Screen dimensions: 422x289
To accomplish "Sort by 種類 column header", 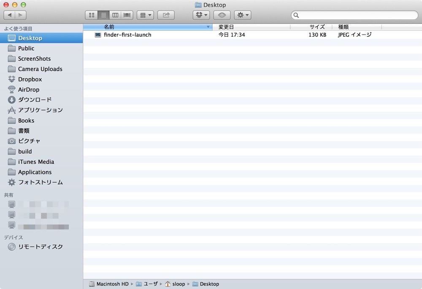I will click(357, 27).
